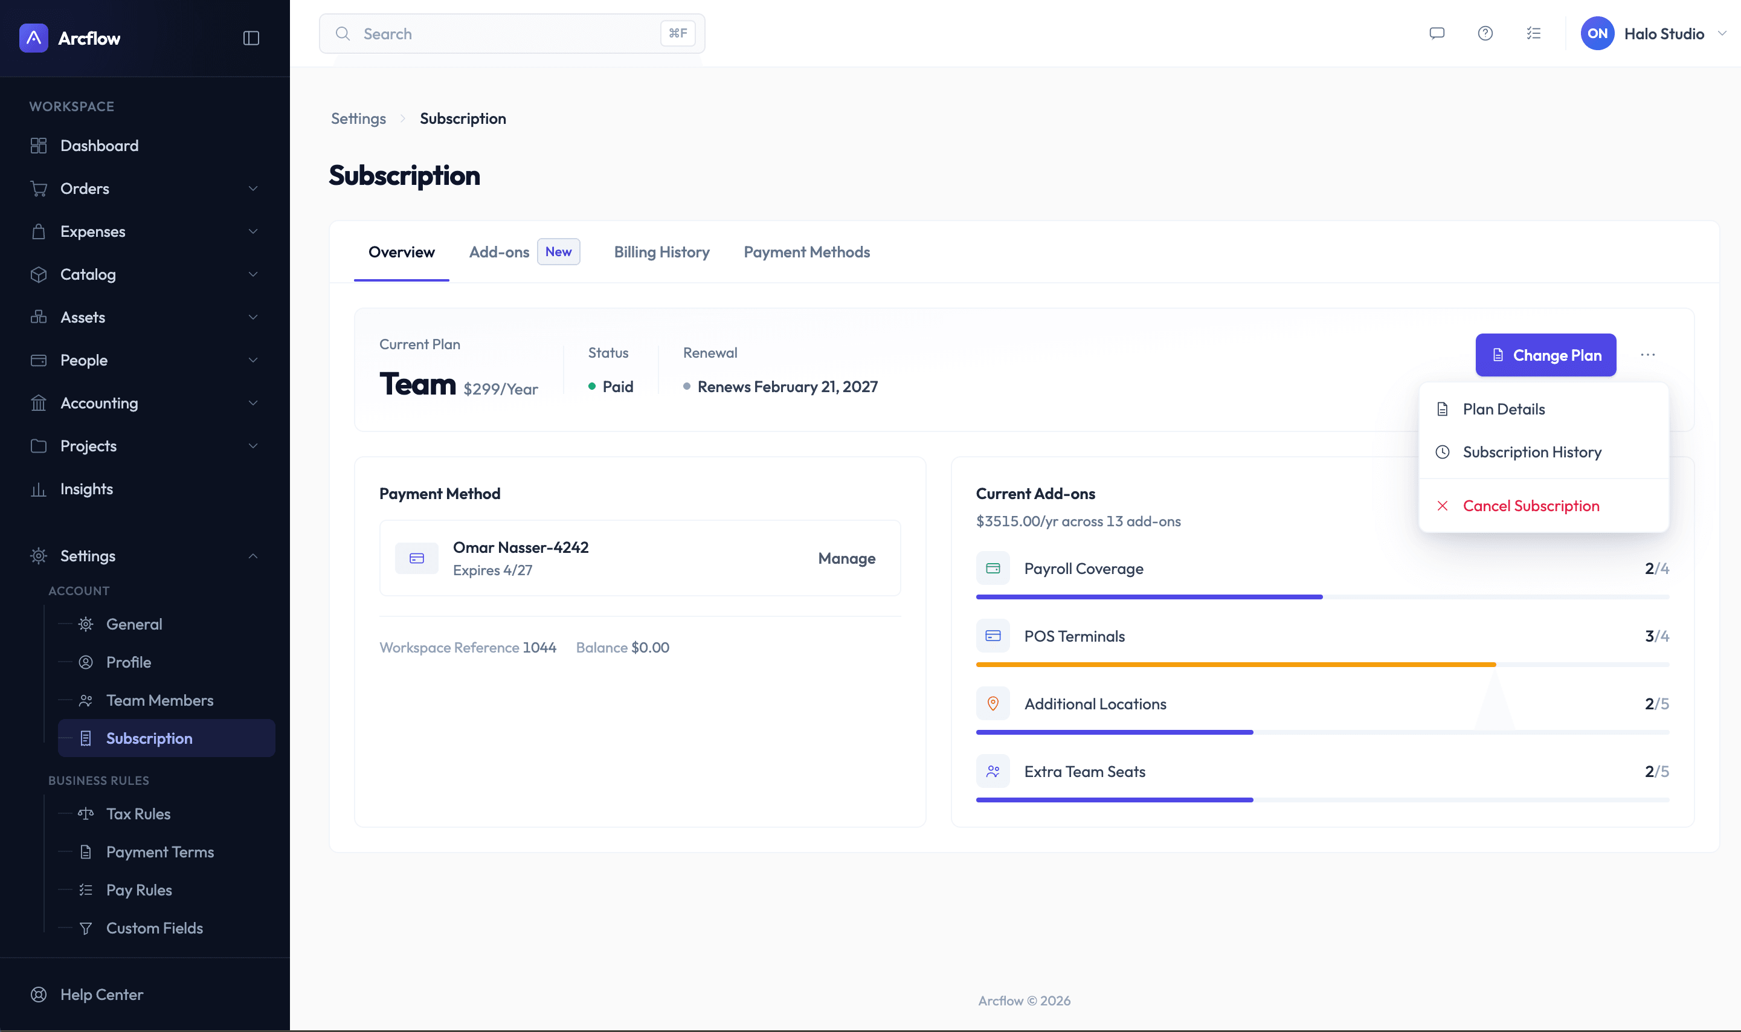
Task: Select Plan Details from the menu
Action: pyautogui.click(x=1543, y=409)
